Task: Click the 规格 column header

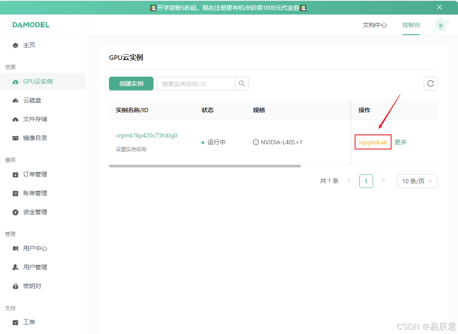Action: coord(259,110)
